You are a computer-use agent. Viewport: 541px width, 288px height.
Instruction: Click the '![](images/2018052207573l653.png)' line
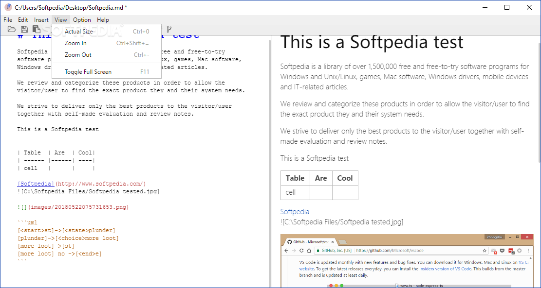tap(73, 207)
